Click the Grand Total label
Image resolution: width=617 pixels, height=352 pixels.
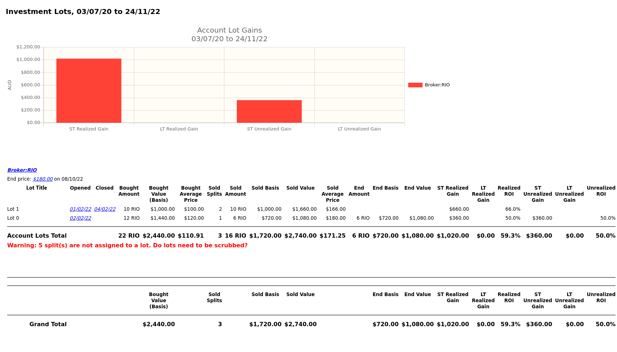click(48, 324)
